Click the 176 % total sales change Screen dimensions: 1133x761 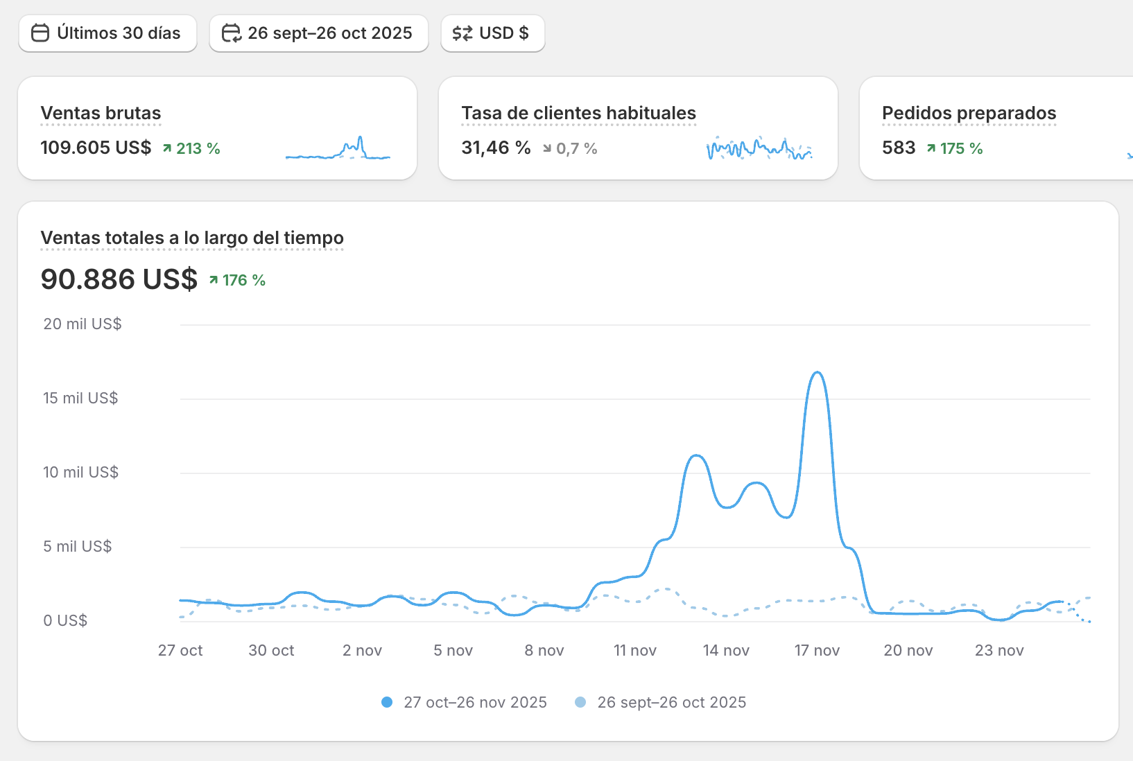tap(238, 280)
